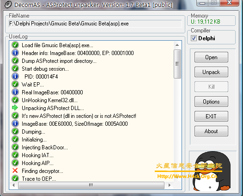Start unpacking with the Unpack button
This screenshot has width=243, height=196.
click(211, 72)
